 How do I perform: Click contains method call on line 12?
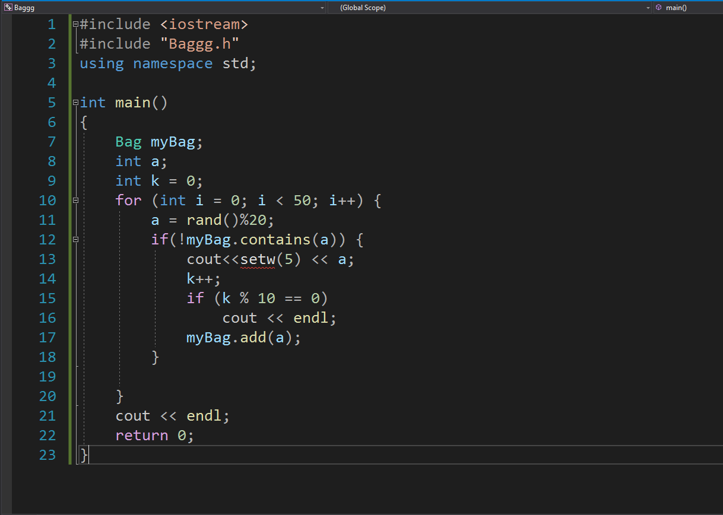[275, 240]
